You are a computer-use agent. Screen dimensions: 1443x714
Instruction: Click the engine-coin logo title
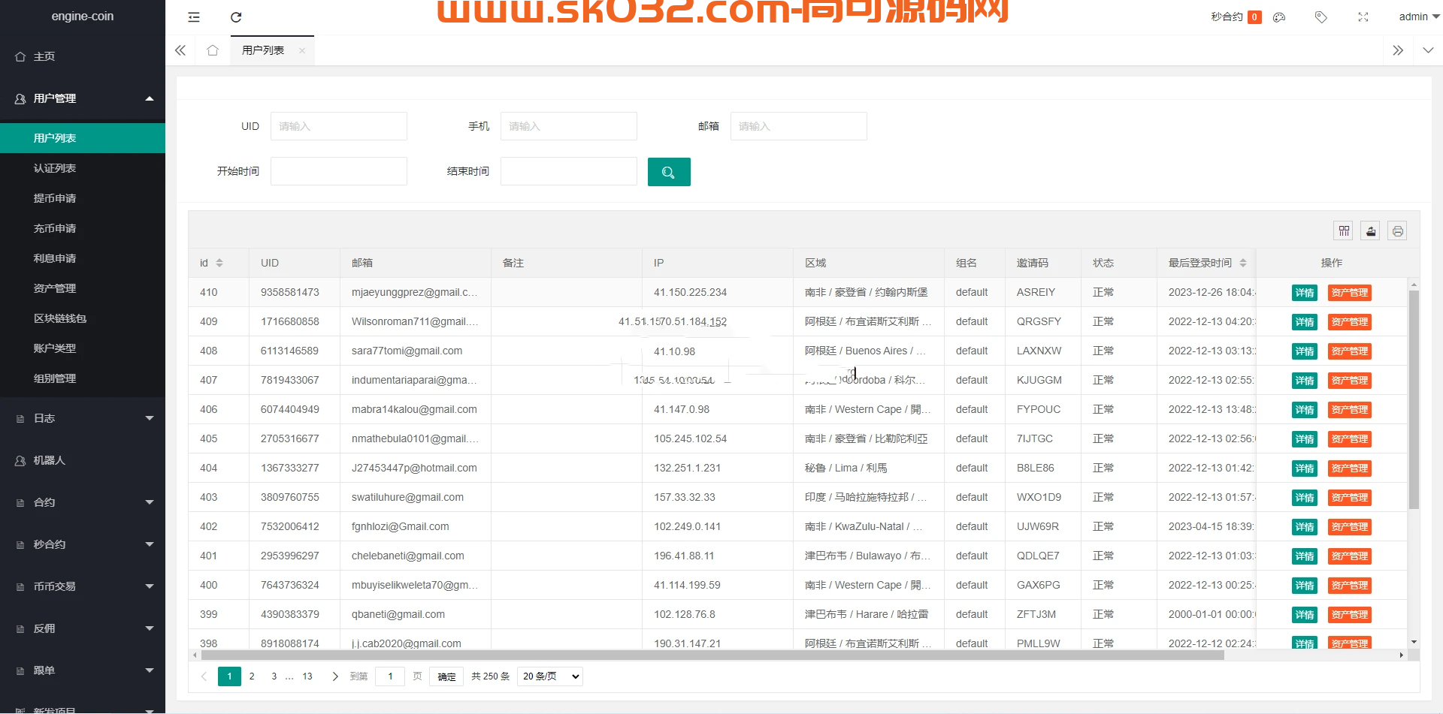tap(83, 17)
